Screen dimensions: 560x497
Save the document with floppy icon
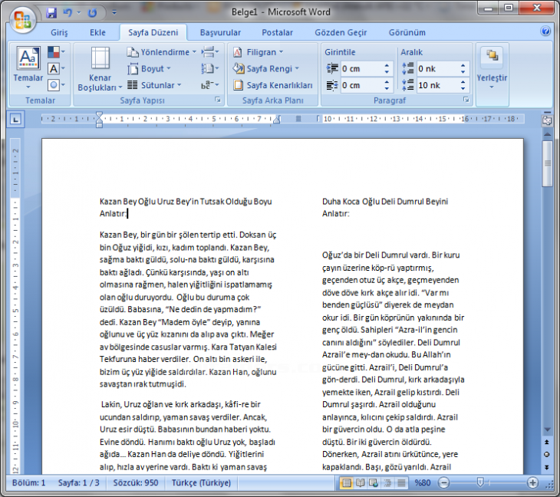click(x=51, y=13)
